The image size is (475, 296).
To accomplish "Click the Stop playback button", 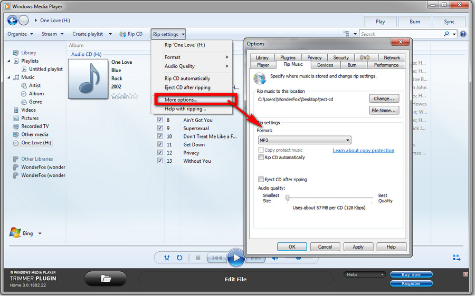I will coord(198,258).
